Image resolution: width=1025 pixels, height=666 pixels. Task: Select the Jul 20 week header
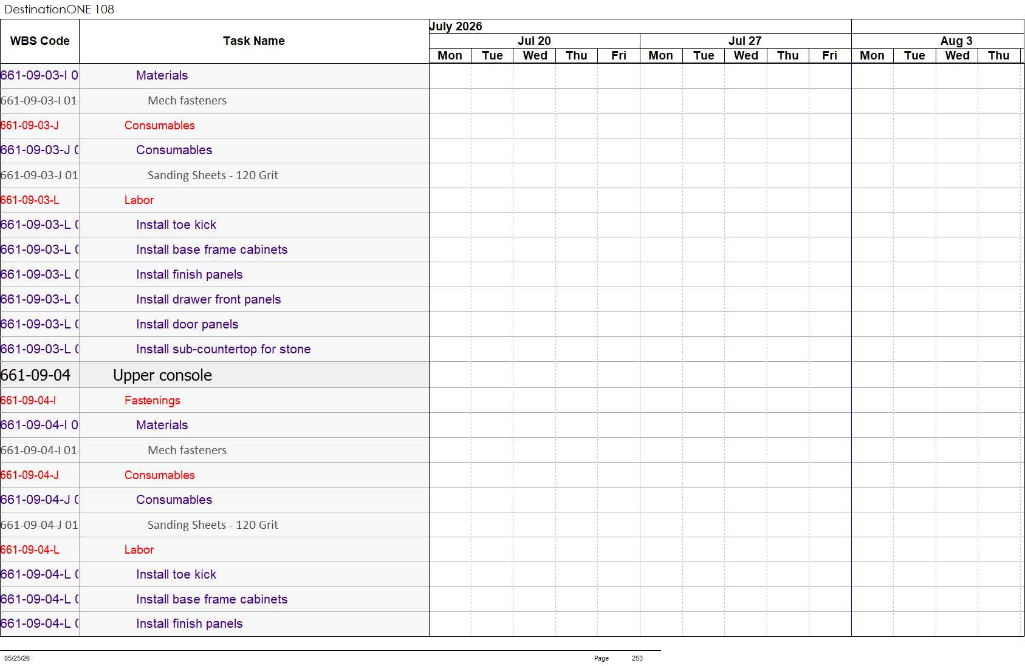click(534, 41)
